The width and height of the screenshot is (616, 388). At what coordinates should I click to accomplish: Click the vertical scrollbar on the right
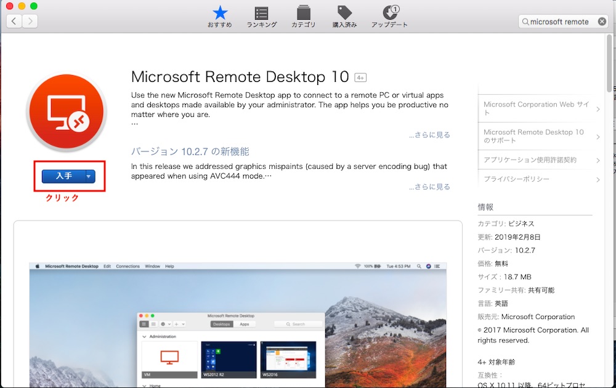pos(609,63)
